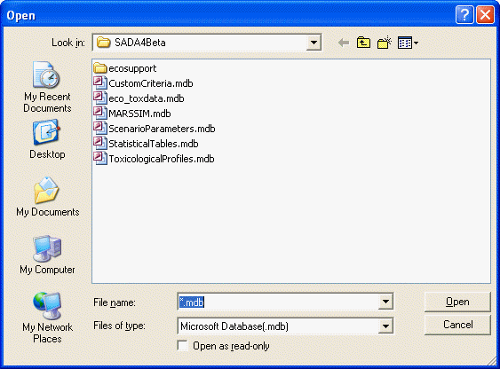Select the ecosupport folder icon
The image size is (500, 369).
(99, 68)
